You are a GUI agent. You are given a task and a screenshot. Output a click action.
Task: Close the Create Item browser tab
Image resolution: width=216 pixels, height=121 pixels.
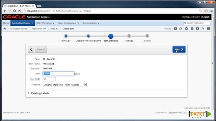click(x=33, y=6)
